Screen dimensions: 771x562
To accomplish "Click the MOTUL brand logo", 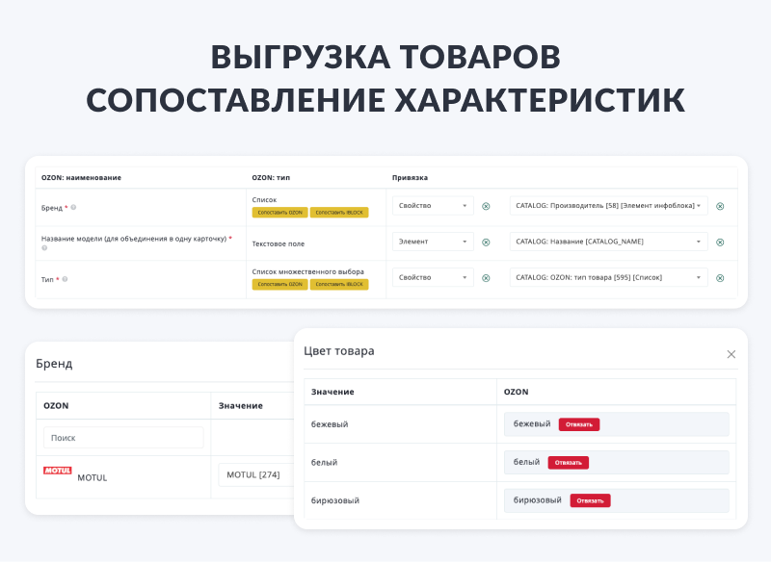I will pyautogui.click(x=57, y=472).
